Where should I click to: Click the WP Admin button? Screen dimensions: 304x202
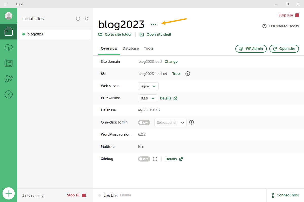tap(251, 49)
